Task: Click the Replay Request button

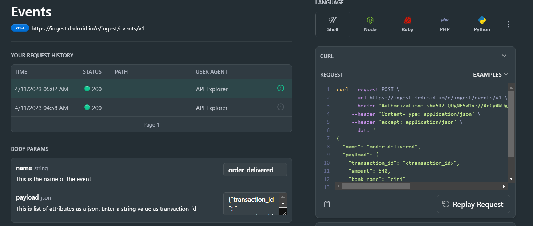Action: [473, 204]
